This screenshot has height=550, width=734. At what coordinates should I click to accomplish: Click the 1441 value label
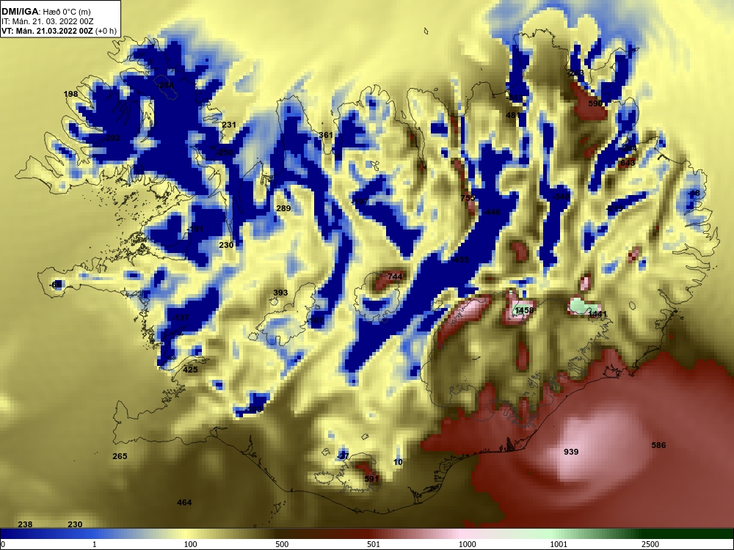pyautogui.click(x=597, y=315)
